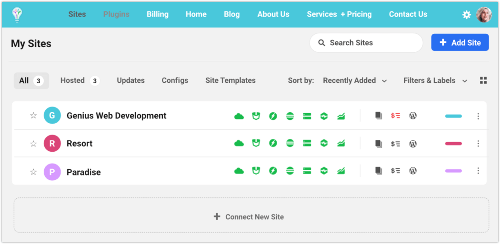This screenshot has height=244, width=500.
Task: Click pink R avatar for Resort
Action: pyautogui.click(x=52, y=143)
